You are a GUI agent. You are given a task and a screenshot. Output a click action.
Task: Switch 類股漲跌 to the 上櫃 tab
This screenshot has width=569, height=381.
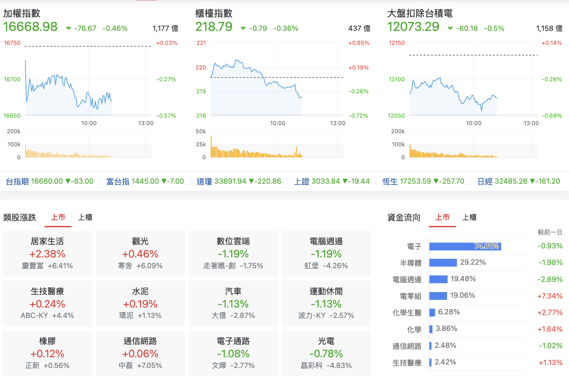[85, 217]
